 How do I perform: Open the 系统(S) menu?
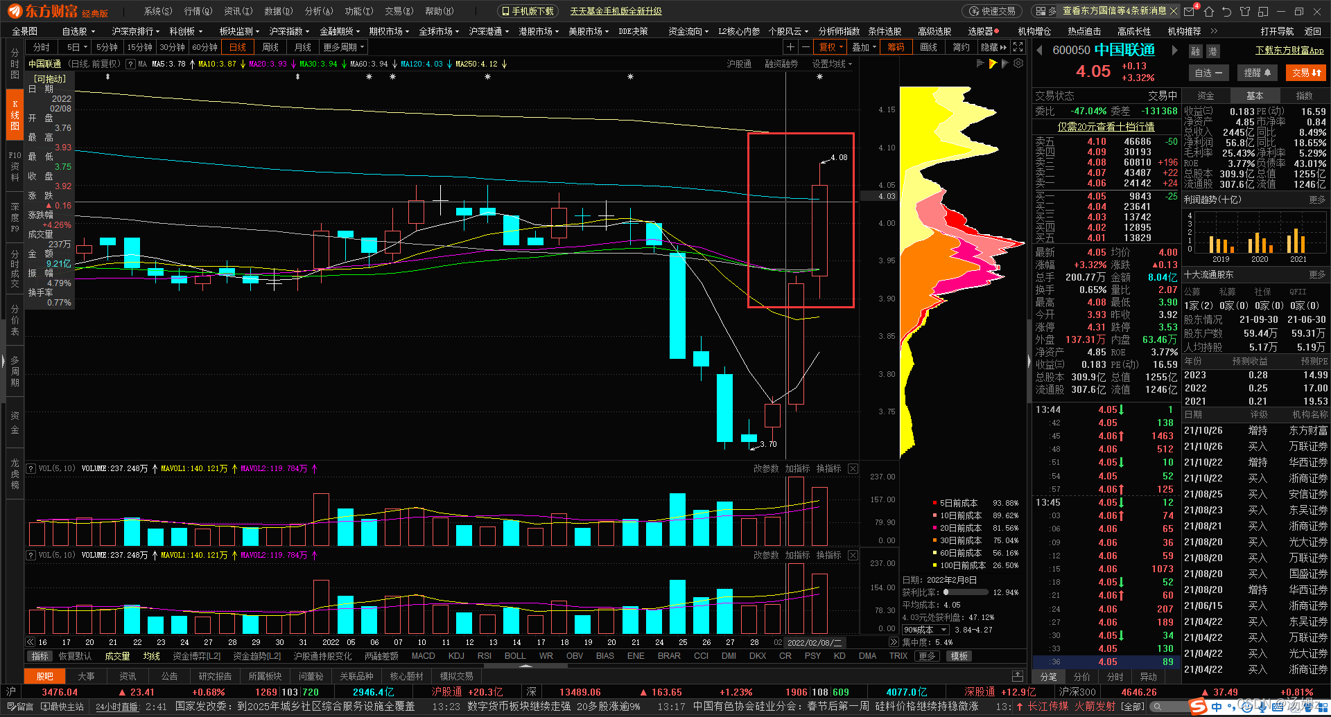pos(157,11)
